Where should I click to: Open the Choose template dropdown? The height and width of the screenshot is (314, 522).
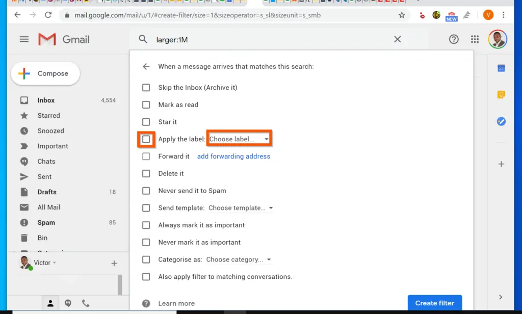tap(241, 207)
